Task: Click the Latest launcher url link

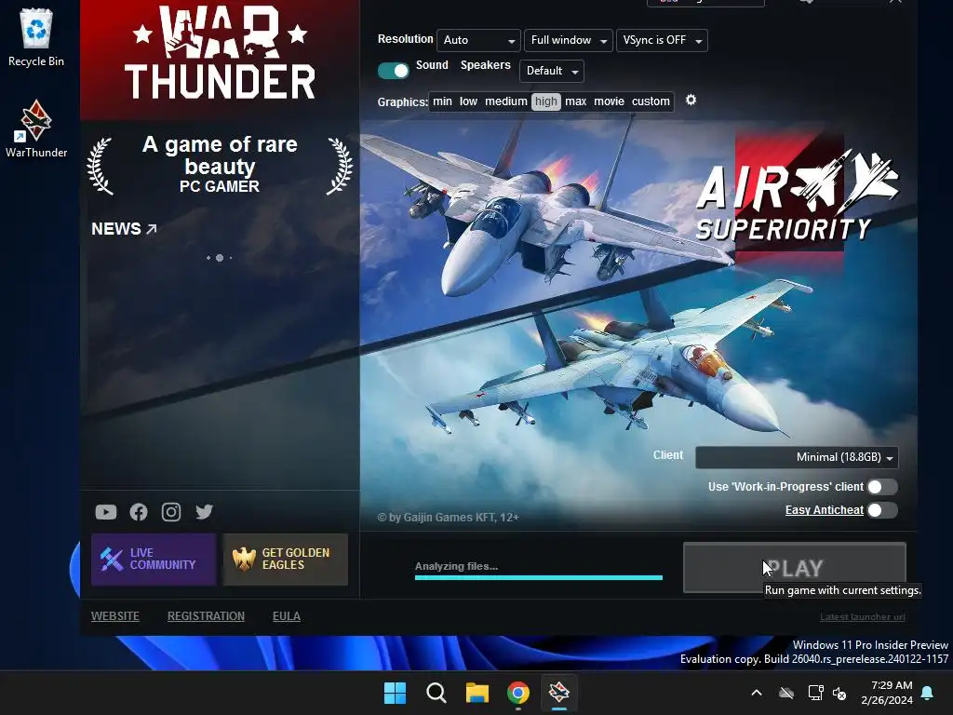Action: pyautogui.click(x=863, y=616)
